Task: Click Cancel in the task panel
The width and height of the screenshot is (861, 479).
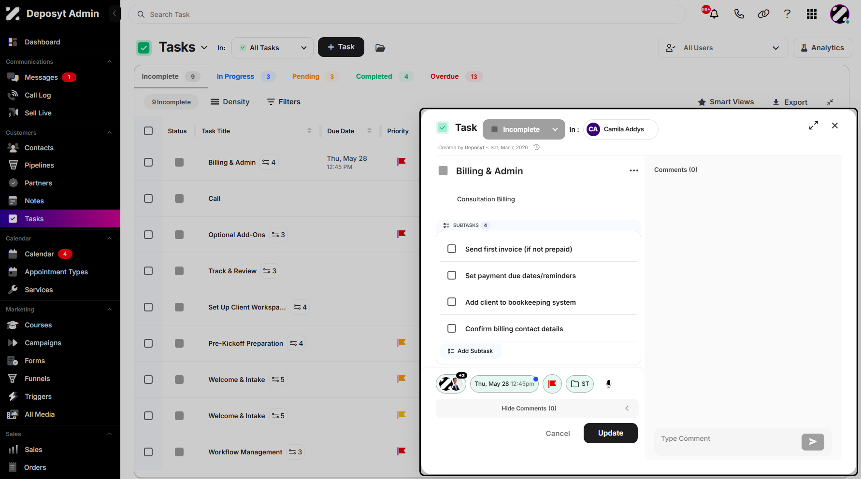Action: pos(558,434)
